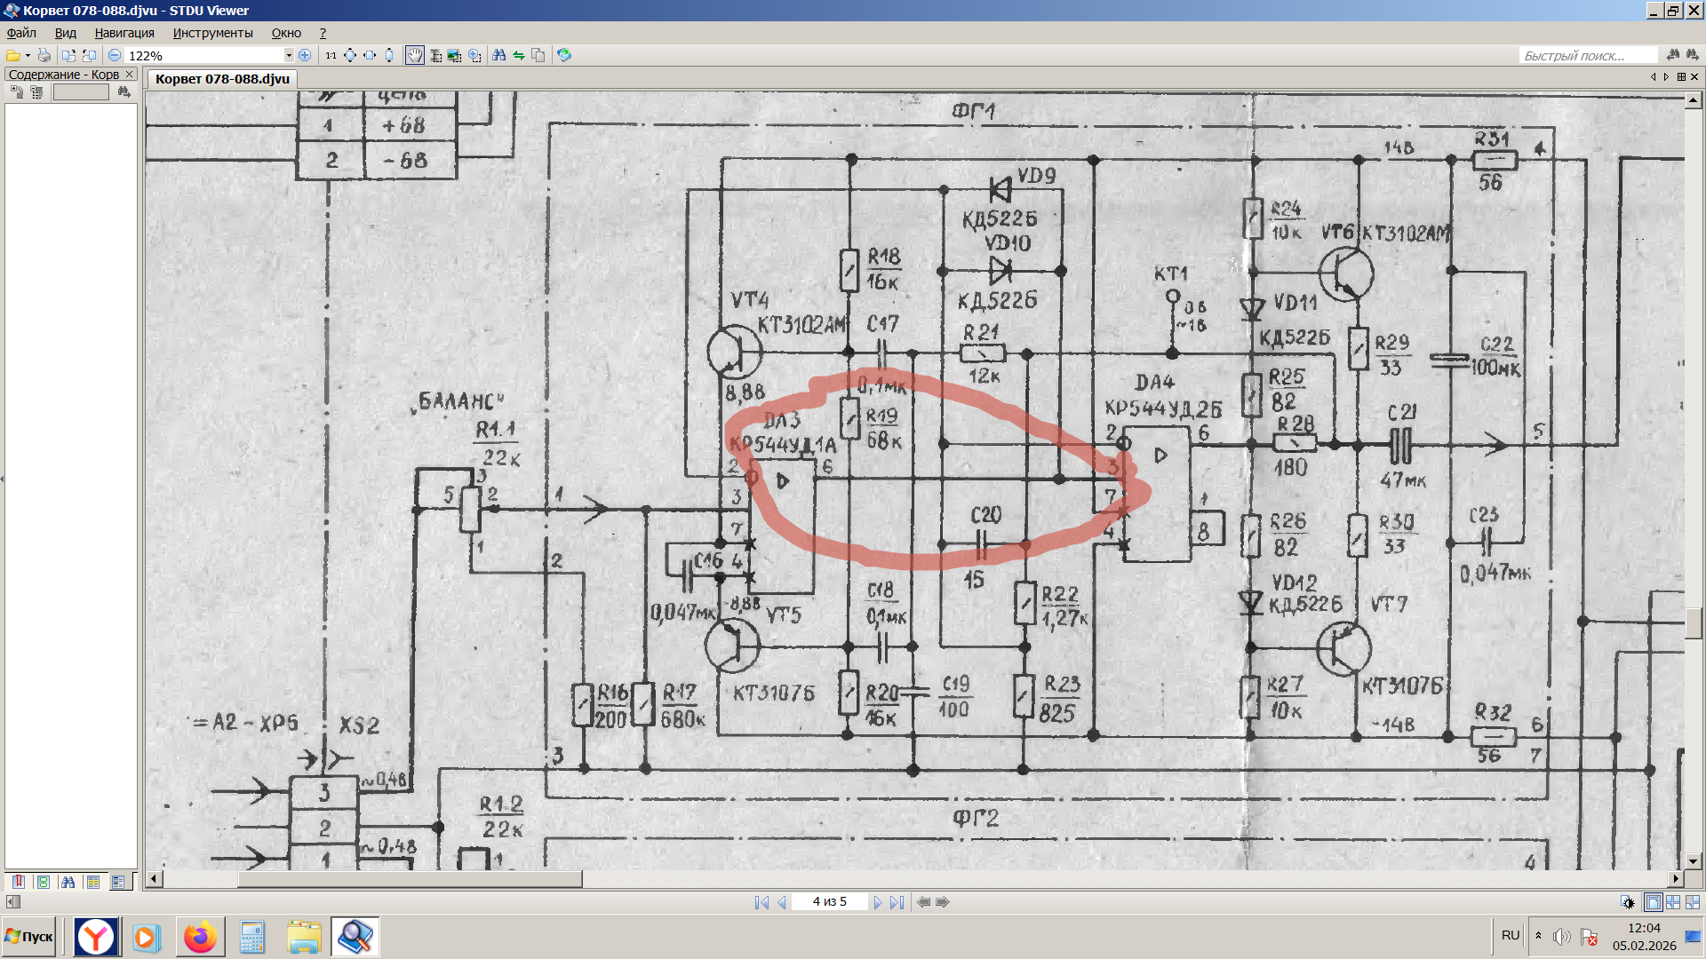The width and height of the screenshot is (1706, 959).
Task: Click the 1:1 actual size icon
Action: pyautogui.click(x=331, y=55)
